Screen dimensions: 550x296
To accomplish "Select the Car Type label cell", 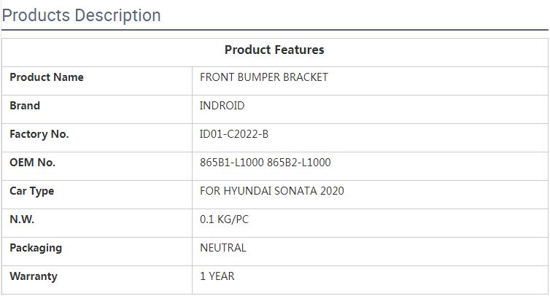I will coord(32,191).
